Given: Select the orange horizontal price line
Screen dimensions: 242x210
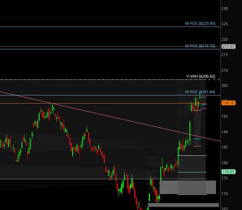Looking at the screenshot, I should [103, 103].
